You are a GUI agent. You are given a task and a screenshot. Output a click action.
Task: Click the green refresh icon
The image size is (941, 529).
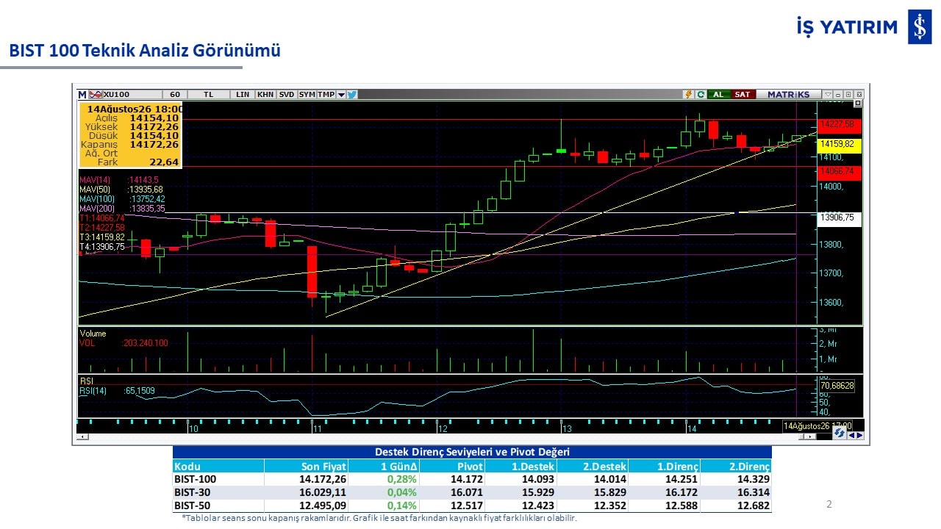(701, 95)
